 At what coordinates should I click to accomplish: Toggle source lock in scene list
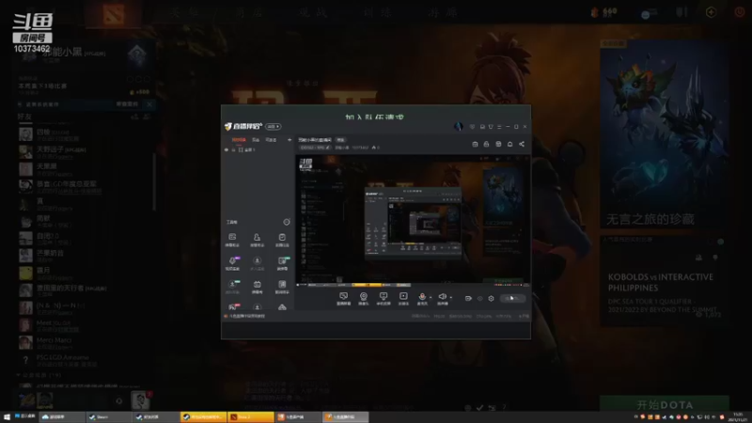233,149
